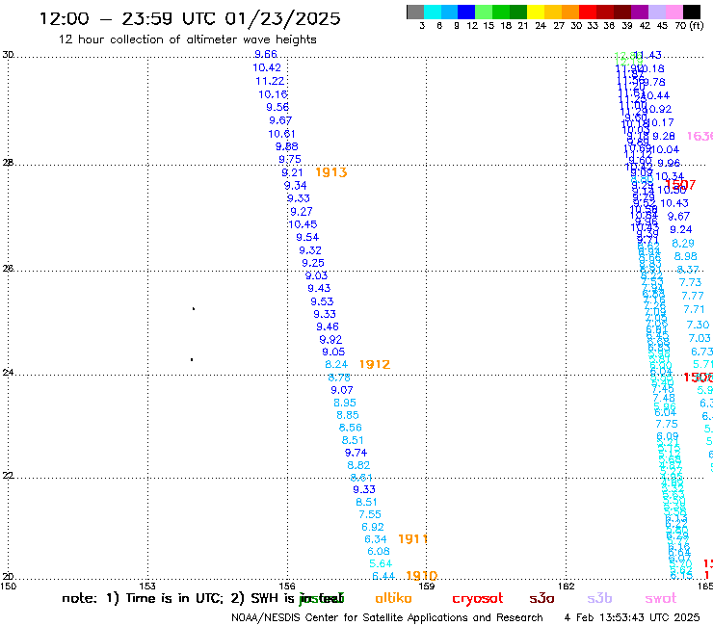This screenshot has height=626, width=713.
Task: Click the wave height value 10.42
Action: pos(267,67)
